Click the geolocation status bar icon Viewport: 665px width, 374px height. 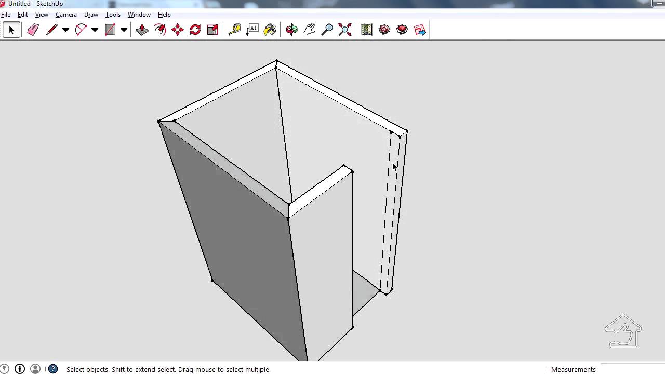4,369
